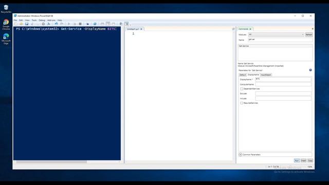Expand the Common Parameters section
Image resolution: width=329 pixels, height=185 pixels.
click(x=241, y=155)
